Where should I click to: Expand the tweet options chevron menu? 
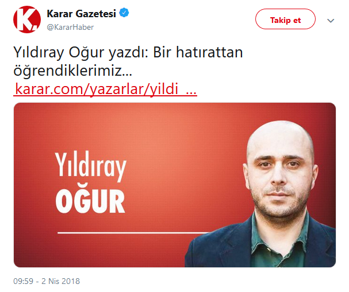point(331,21)
